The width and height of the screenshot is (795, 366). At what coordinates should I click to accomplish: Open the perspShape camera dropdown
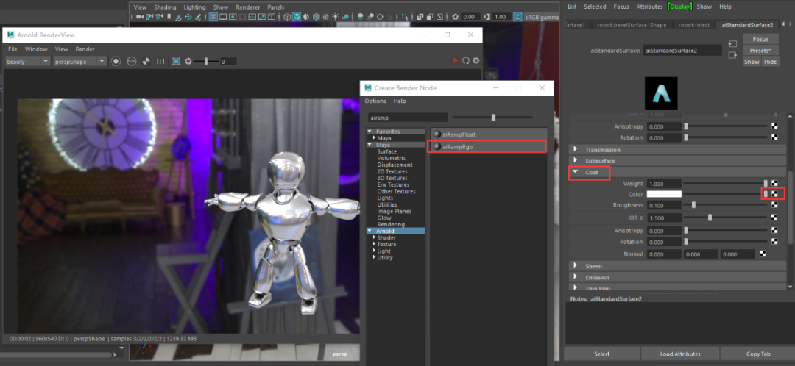coord(79,61)
